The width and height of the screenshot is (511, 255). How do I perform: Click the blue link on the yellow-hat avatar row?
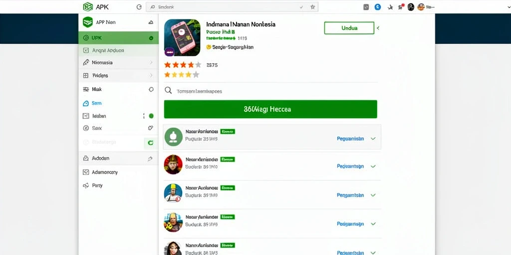point(350,195)
